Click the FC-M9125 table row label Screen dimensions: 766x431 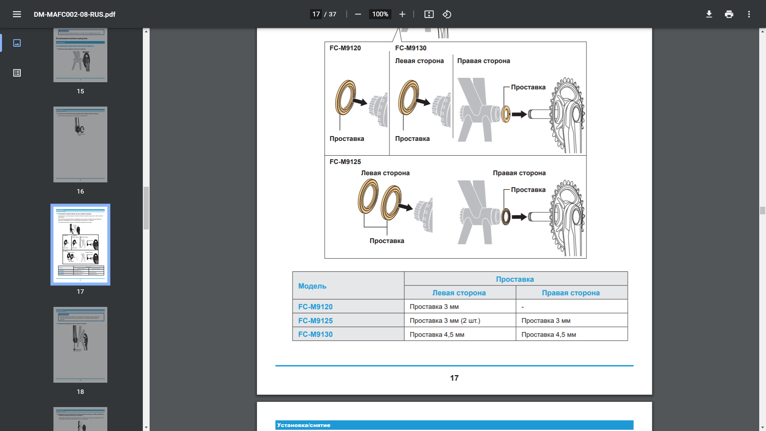[x=315, y=321]
